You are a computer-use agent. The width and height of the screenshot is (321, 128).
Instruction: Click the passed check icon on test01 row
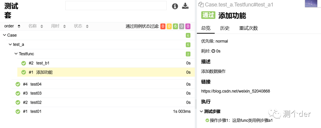[18, 111]
